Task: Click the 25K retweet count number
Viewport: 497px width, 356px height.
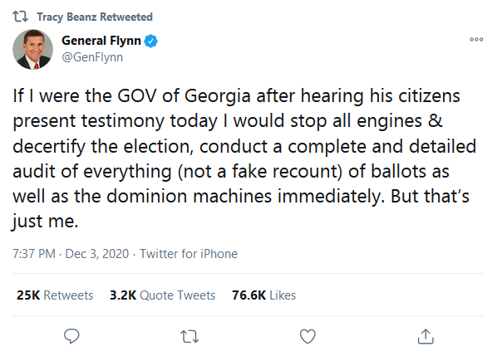Action: click(x=28, y=295)
